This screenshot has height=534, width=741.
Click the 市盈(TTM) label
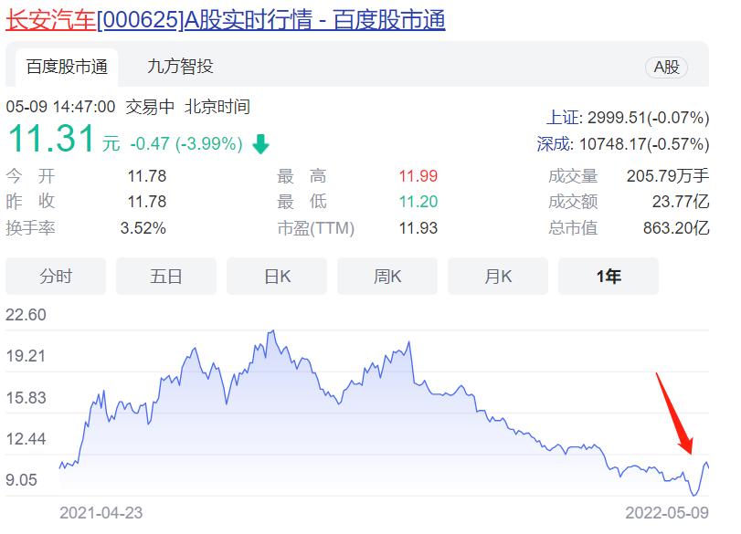[x=316, y=228]
